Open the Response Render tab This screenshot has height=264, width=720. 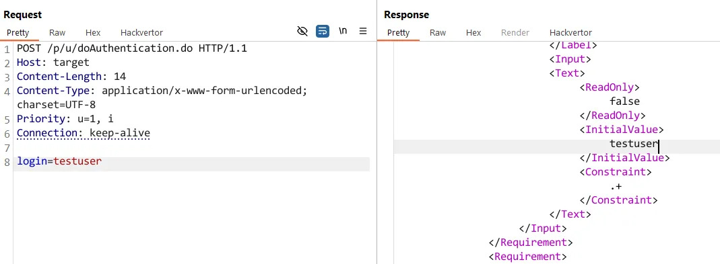(x=515, y=32)
